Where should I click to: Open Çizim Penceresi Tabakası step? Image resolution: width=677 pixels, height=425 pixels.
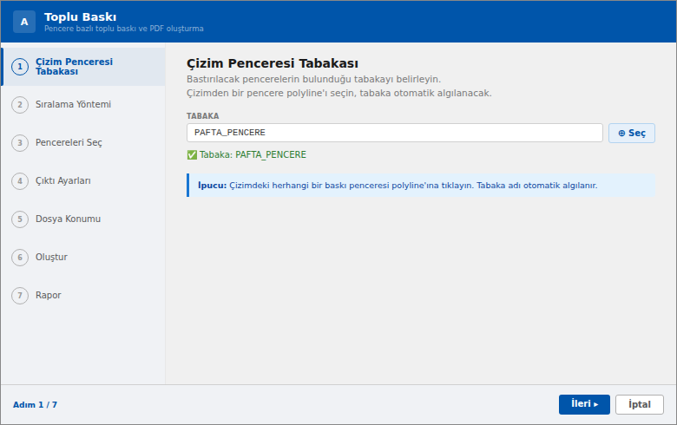[x=83, y=67]
